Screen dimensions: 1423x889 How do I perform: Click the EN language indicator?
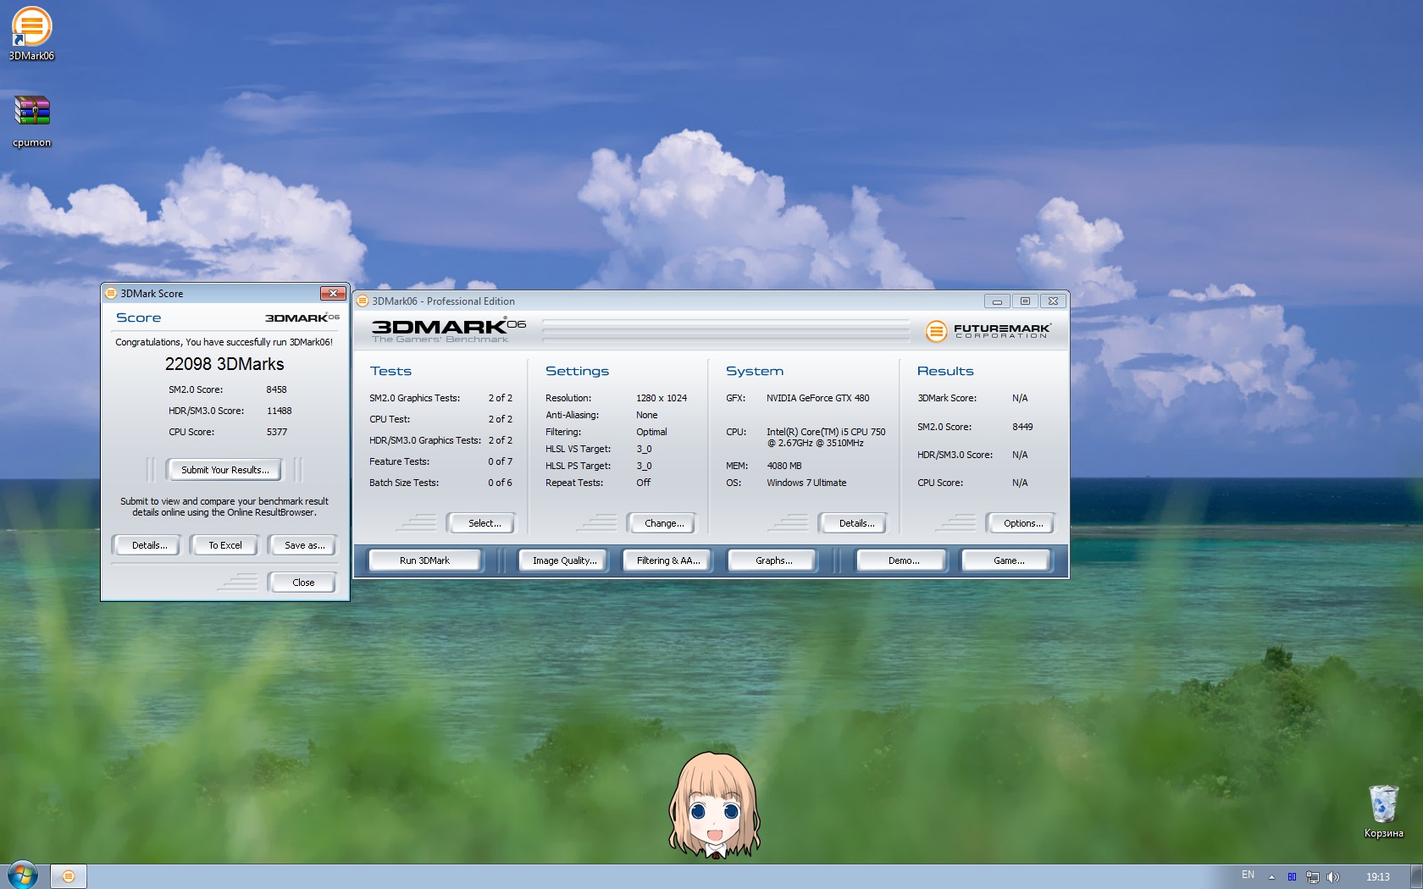(1248, 875)
